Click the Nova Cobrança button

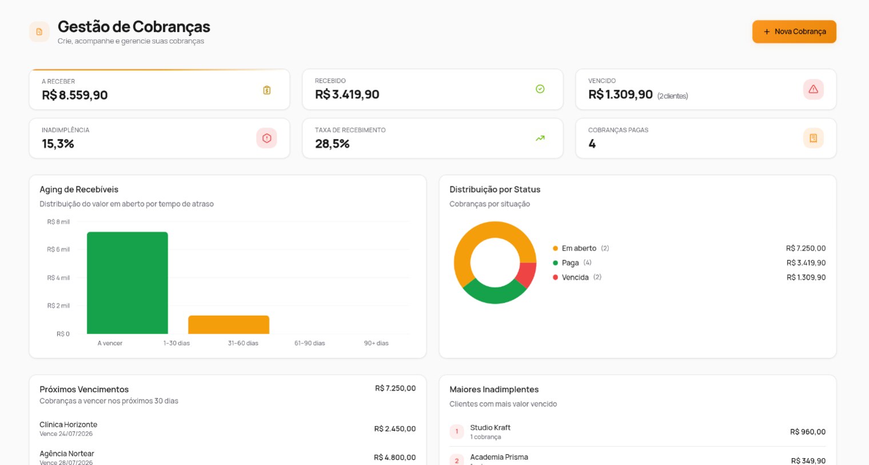tap(794, 31)
